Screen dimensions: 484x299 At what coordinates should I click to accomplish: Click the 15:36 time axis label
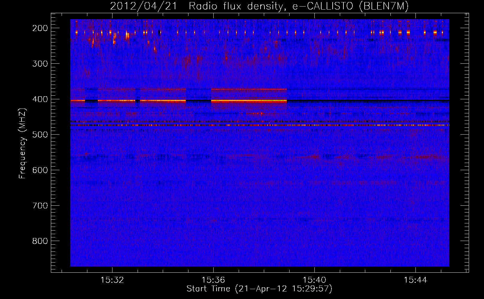(213, 280)
